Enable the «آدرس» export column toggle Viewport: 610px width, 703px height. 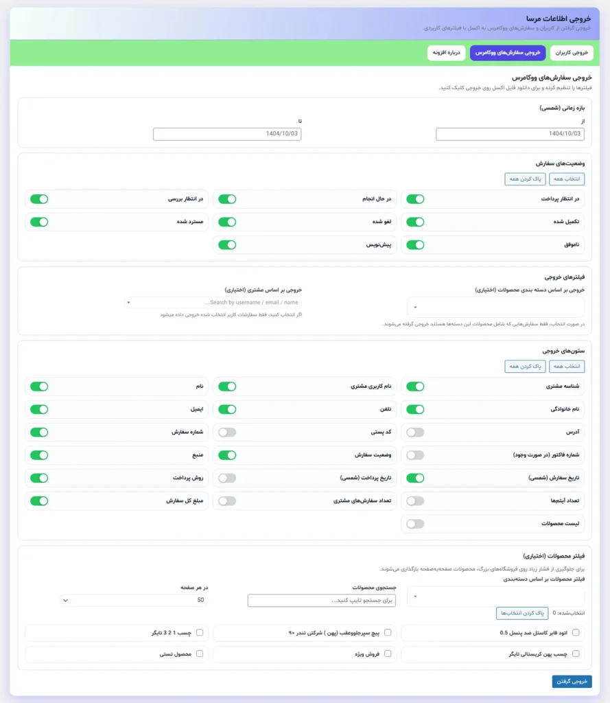[415, 432]
